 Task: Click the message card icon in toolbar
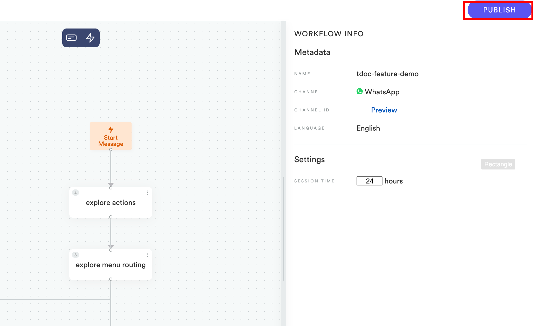71,38
